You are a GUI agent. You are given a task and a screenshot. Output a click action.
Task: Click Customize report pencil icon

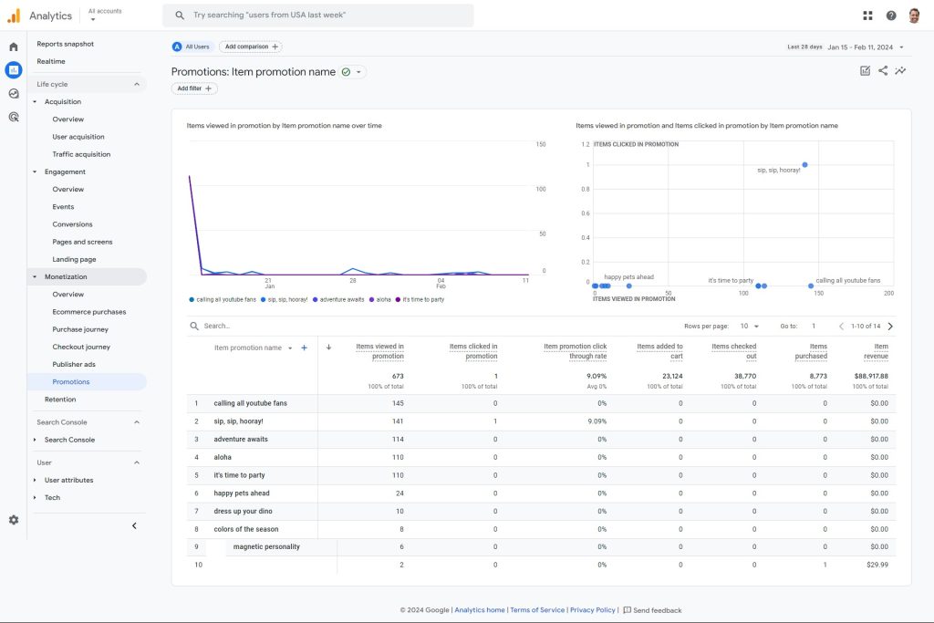[x=865, y=71]
